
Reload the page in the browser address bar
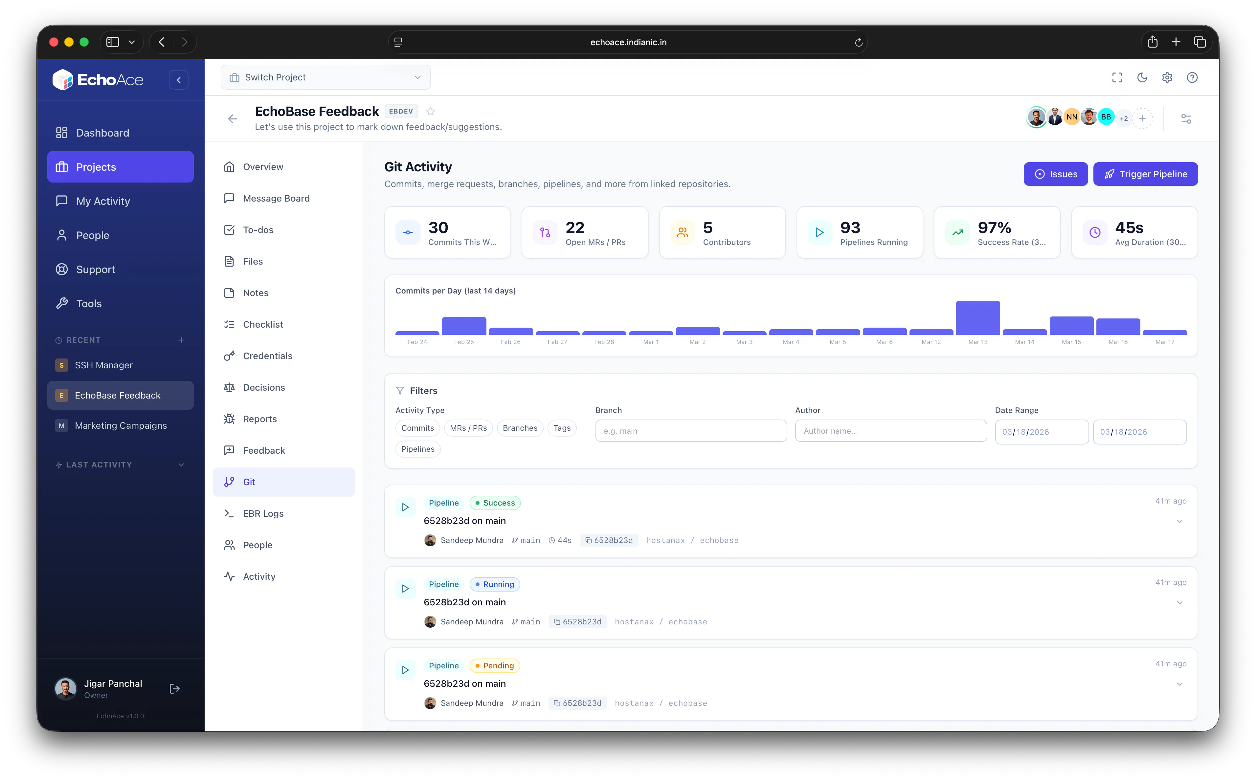point(858,42)
